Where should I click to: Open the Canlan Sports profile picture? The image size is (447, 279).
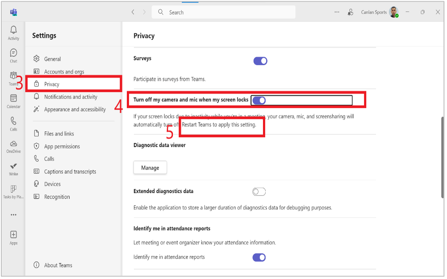tap(394, 12)
